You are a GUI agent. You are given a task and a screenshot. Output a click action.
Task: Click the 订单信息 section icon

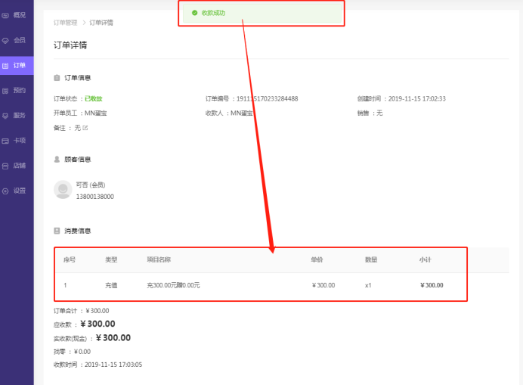tap(57, 78)
